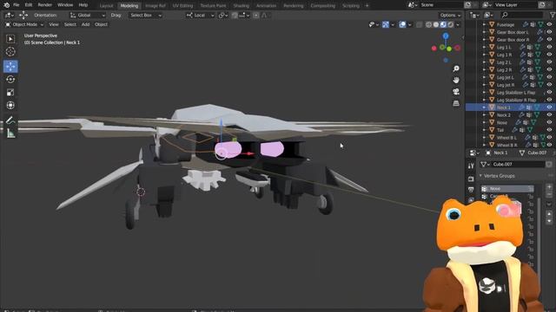The image size is (556, 312).
Task: Open the viewport Add menu
Action: 85,24
